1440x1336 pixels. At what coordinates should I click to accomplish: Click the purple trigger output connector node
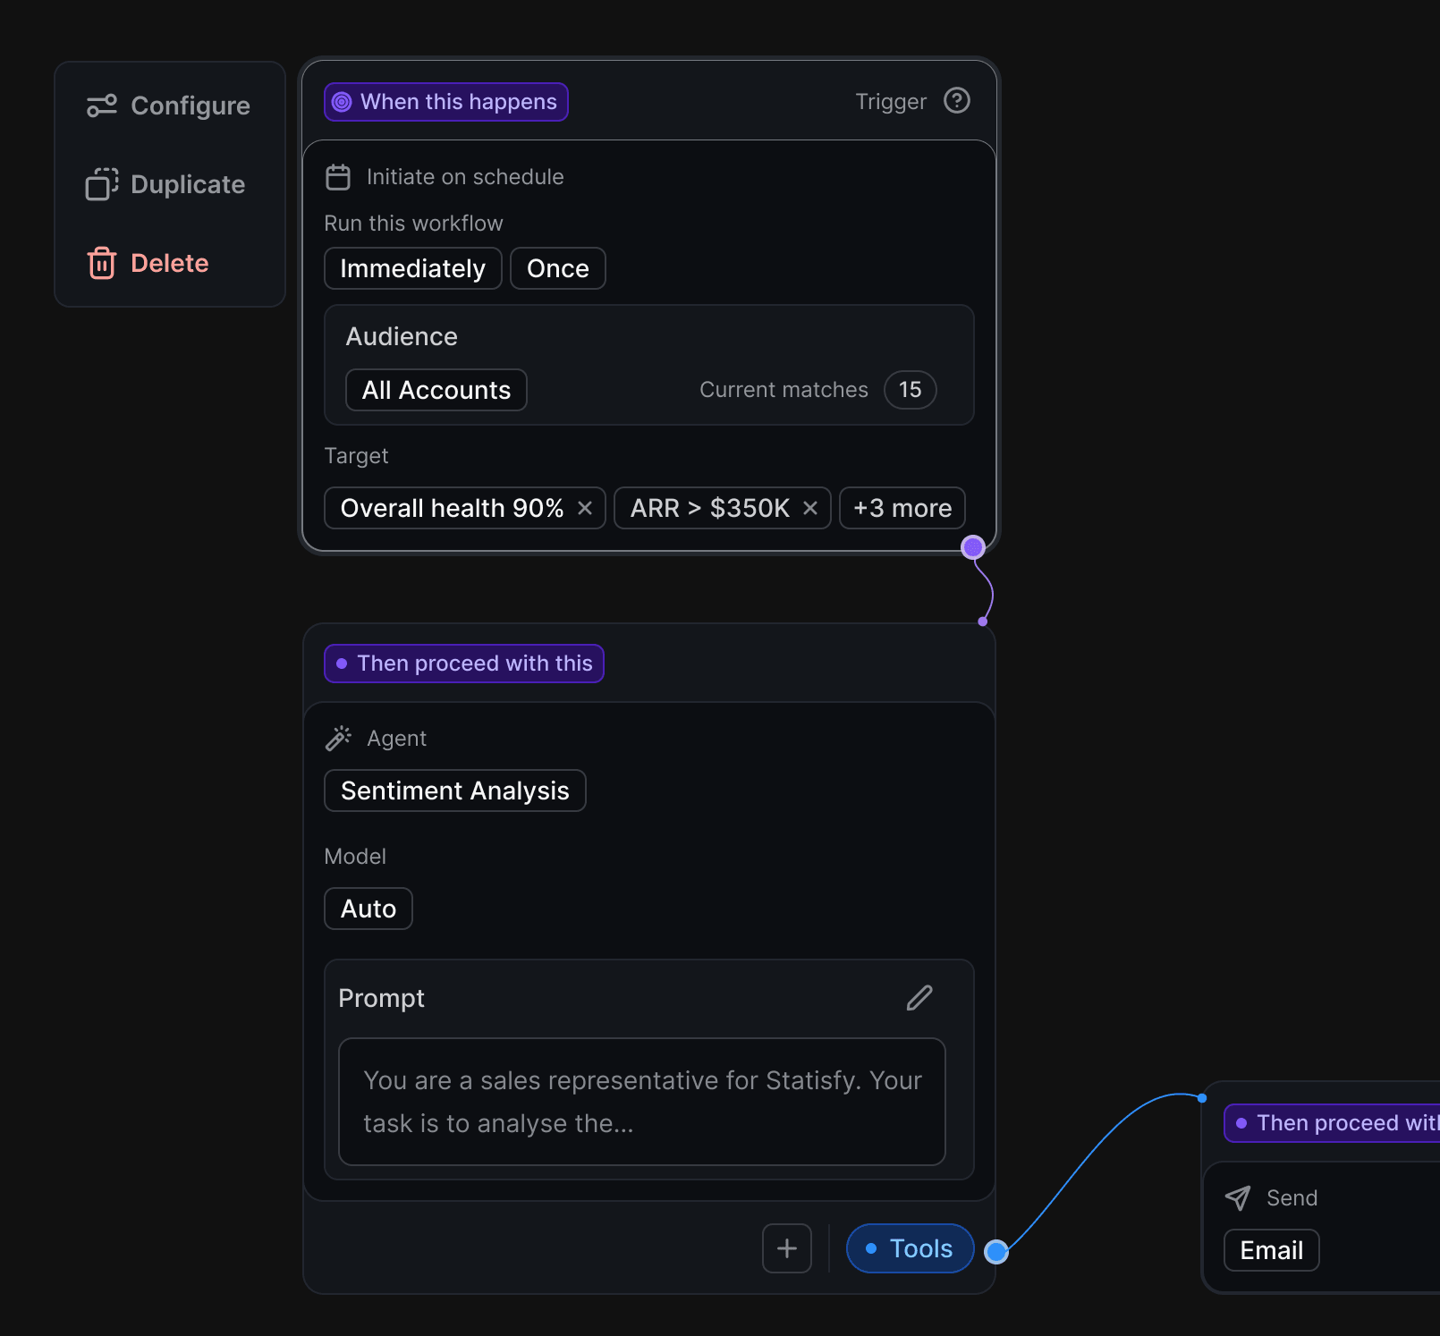pyautogui.click(x=973, y=547)
